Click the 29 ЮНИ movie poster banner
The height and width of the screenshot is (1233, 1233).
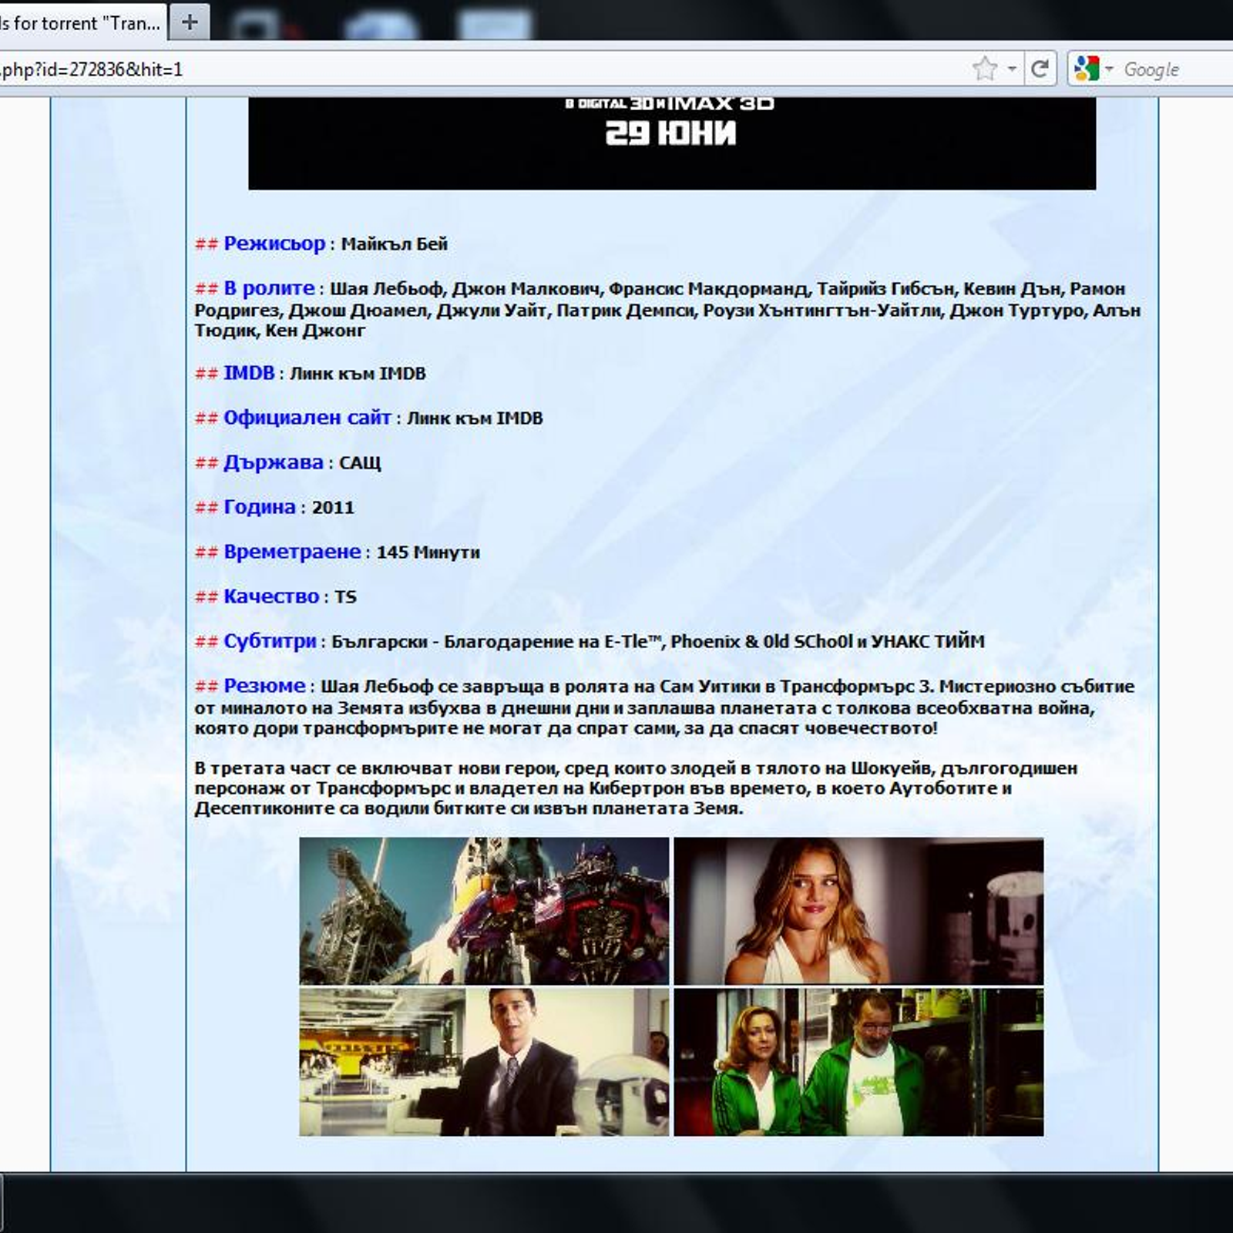pyautogui.click(x=671, y=143)
